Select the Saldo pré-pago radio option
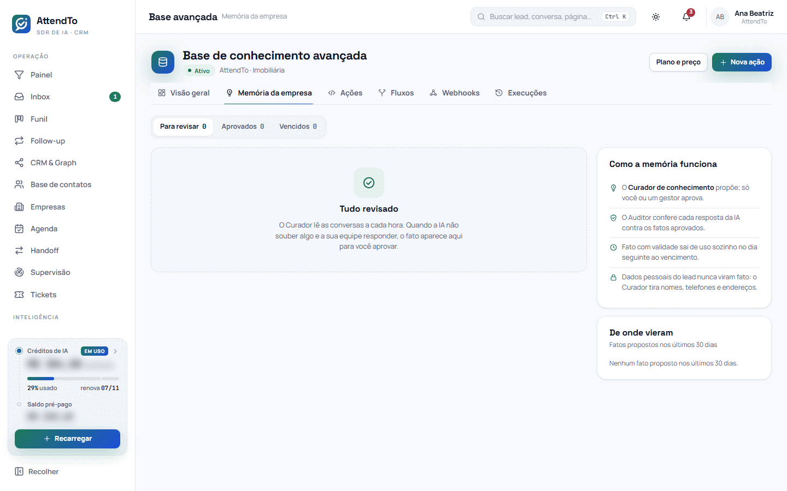Screen dimensions: 787x491 click(19, 404)
